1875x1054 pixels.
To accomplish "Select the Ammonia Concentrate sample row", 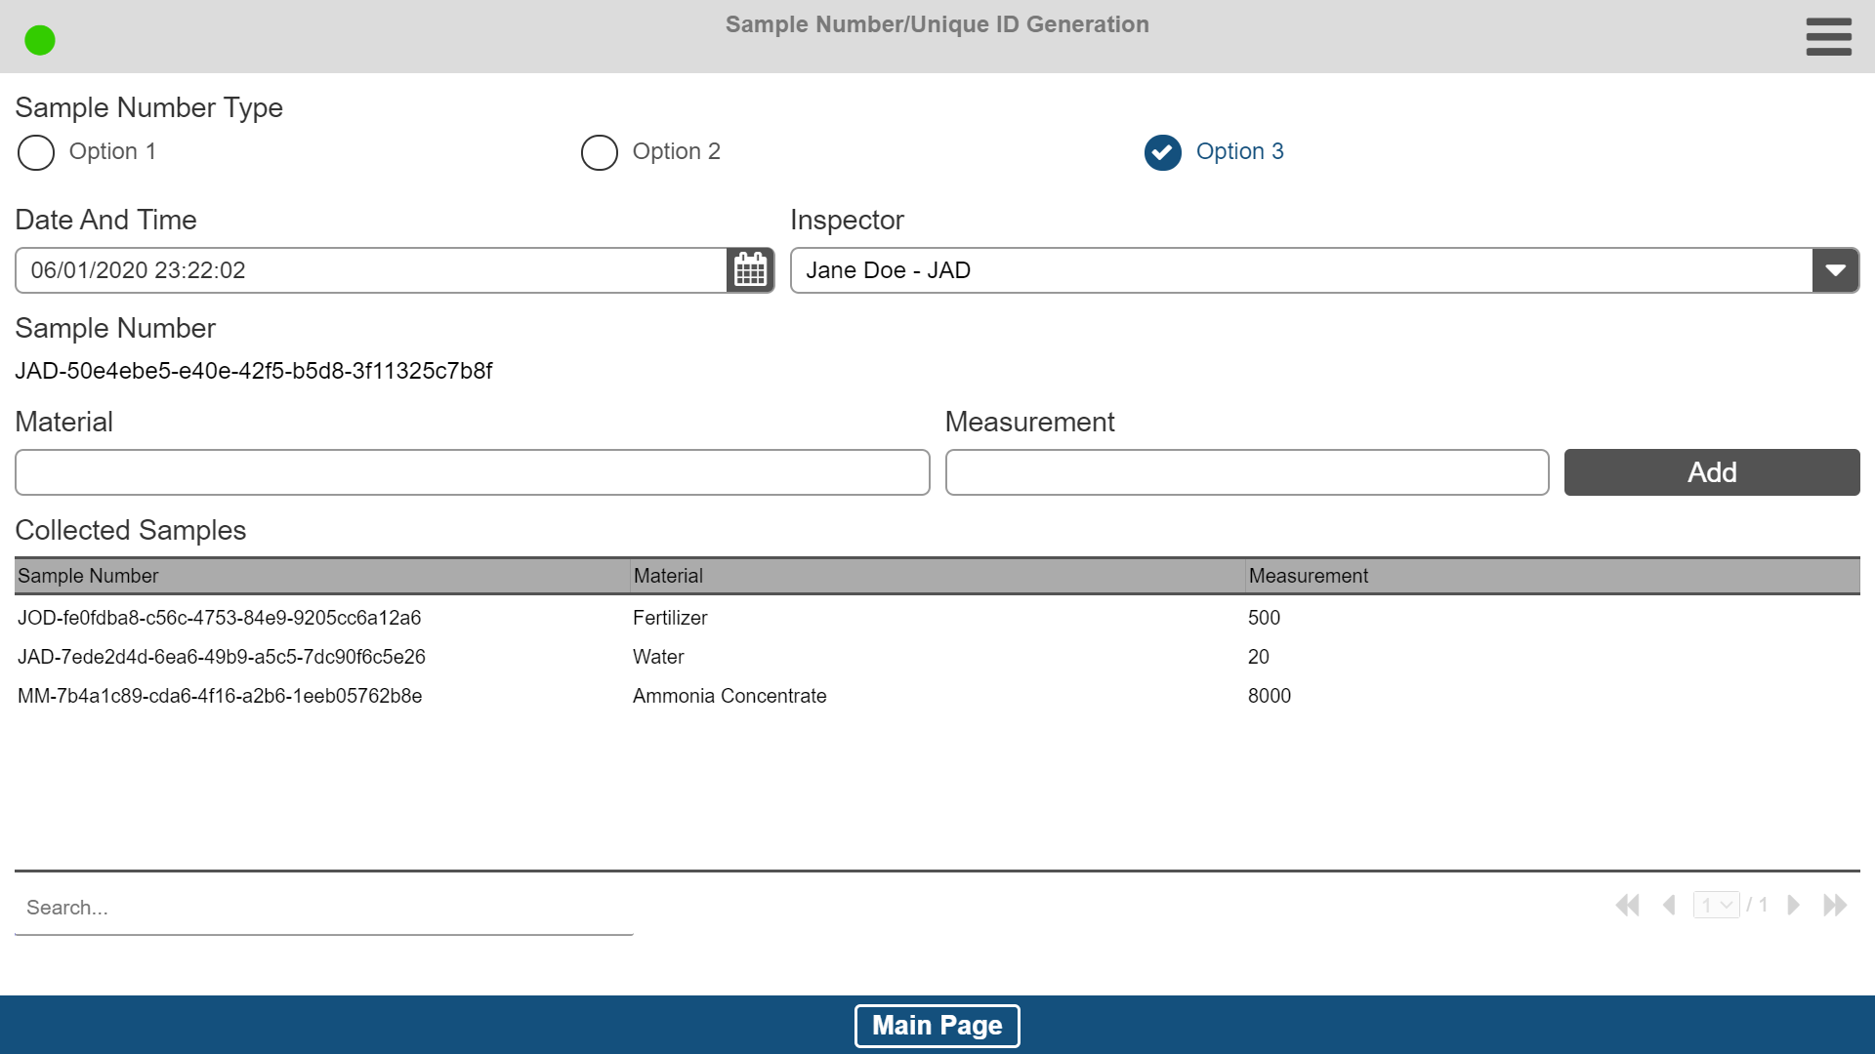I will tap(729, 696).
